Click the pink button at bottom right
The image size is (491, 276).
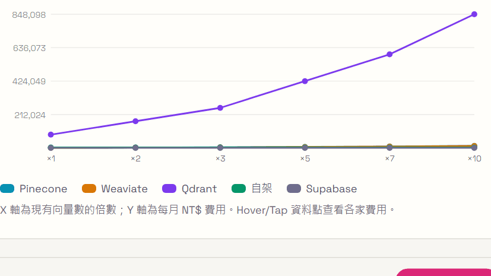click(444, 272)
